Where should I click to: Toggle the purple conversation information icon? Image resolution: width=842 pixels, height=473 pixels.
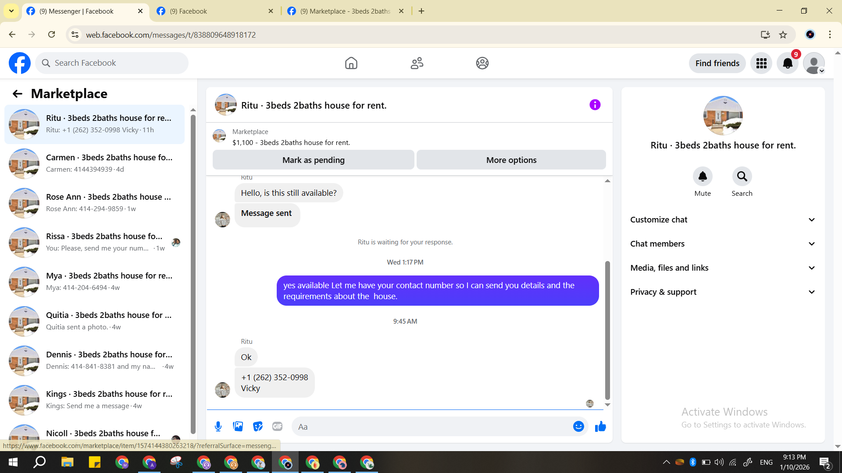(595, 105)
